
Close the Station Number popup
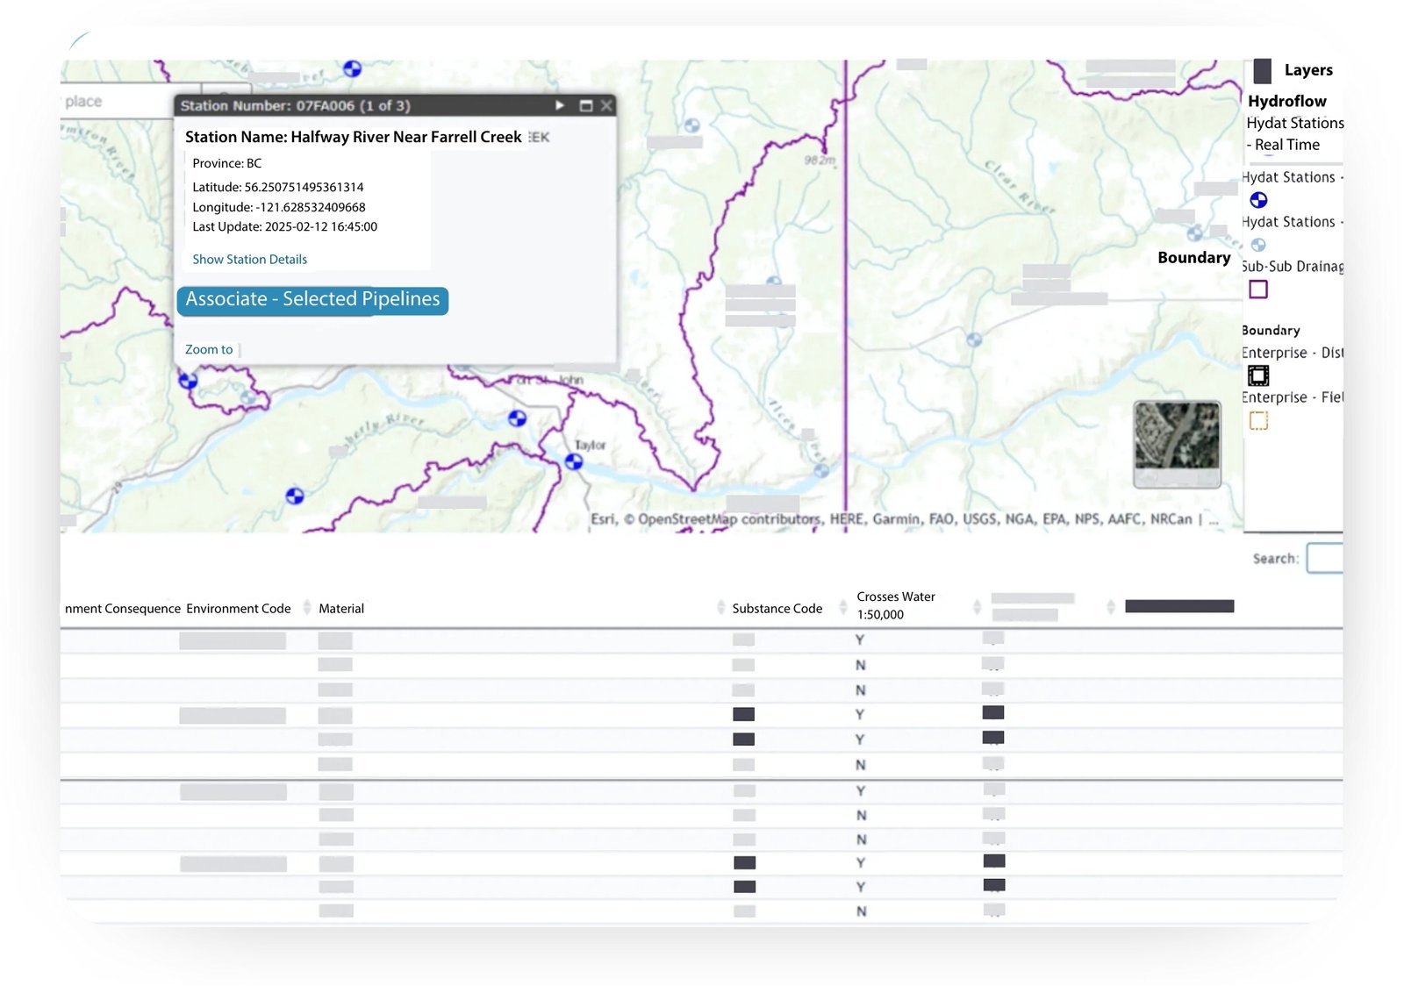pyautogui.click(x=606, y=105)
